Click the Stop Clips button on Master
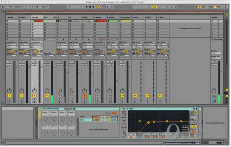 pyautogui.click(x=217, y=39)
